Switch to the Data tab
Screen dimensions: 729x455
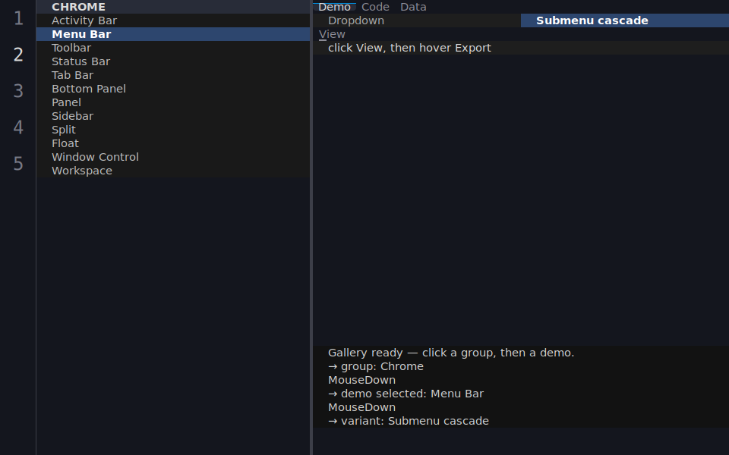point(413,7)
